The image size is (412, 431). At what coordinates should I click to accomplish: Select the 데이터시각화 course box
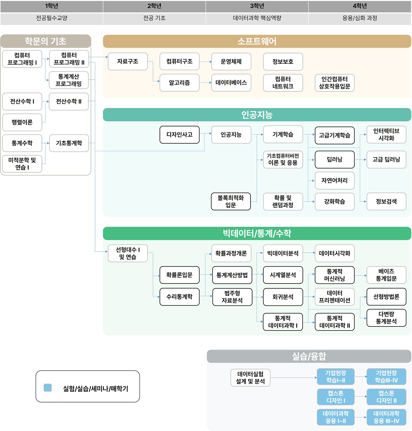[335, 253]
